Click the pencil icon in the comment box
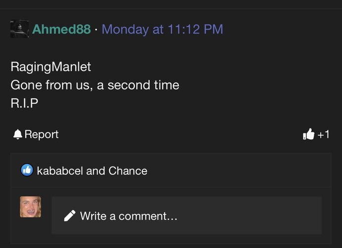Viewport: 342px width, 248px height. pyautogui.click(x=70, y=216)
